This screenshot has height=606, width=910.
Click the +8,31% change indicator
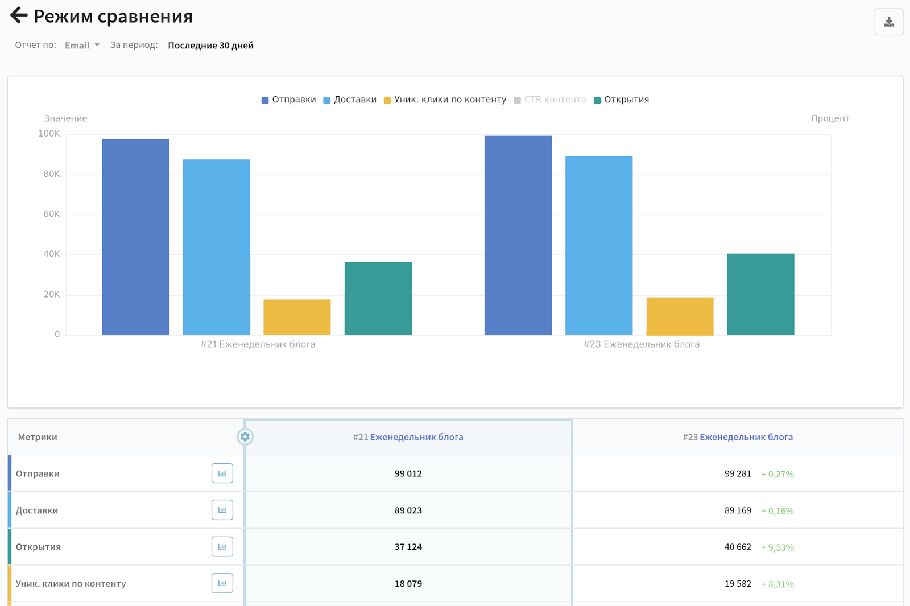pos(777,584)
